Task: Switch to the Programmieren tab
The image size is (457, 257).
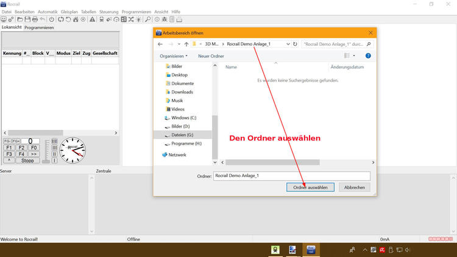Action: pyautogui.click(x=39, y=27)
